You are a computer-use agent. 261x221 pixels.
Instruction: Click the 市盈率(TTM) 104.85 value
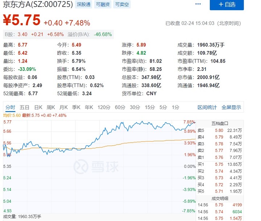[x=218, y=61]
